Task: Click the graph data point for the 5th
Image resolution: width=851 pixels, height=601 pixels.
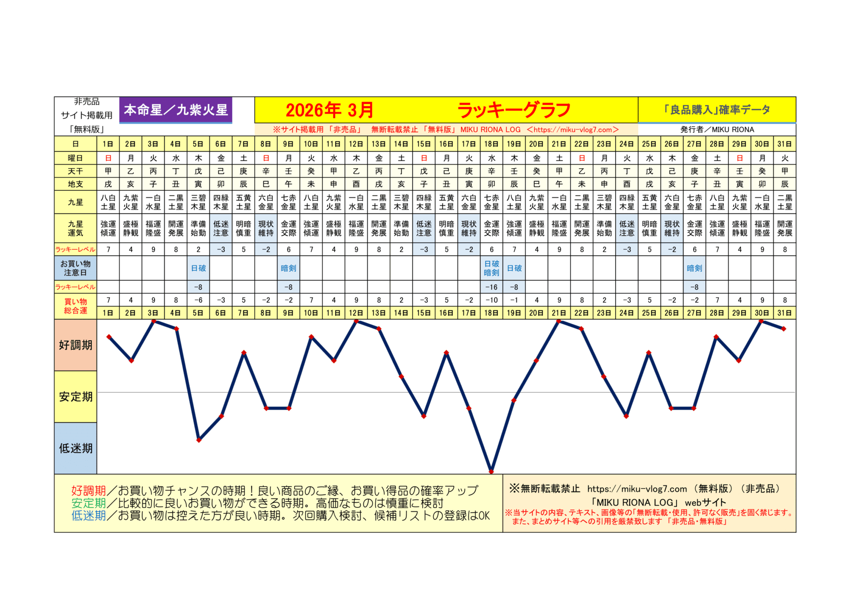Action: (199, 440)
